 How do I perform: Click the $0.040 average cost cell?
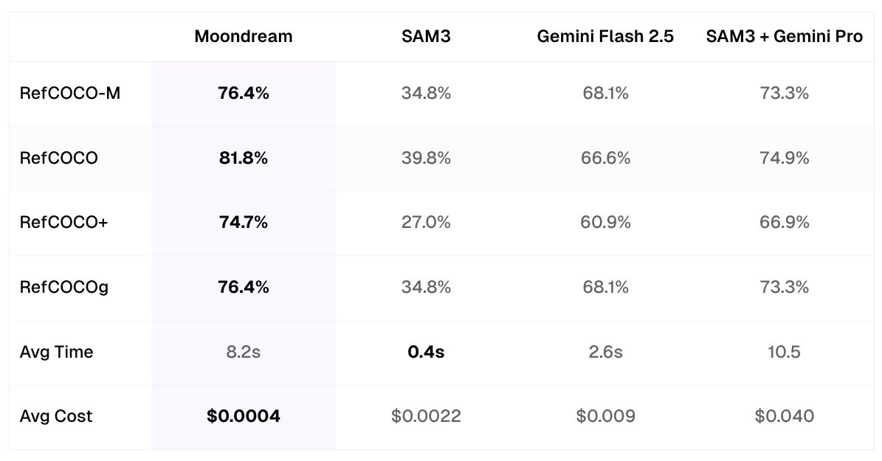[x=784, y=416]
